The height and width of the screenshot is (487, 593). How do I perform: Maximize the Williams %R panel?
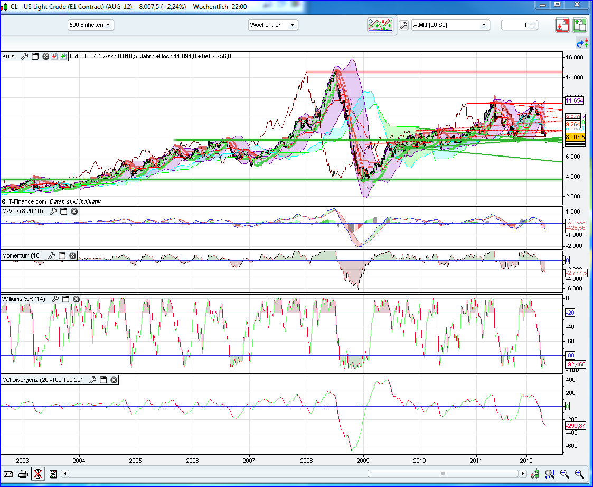(x=65, y=299)
